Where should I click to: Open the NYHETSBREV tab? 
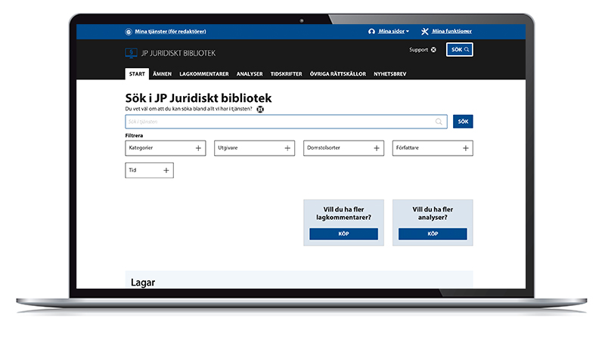390,73
